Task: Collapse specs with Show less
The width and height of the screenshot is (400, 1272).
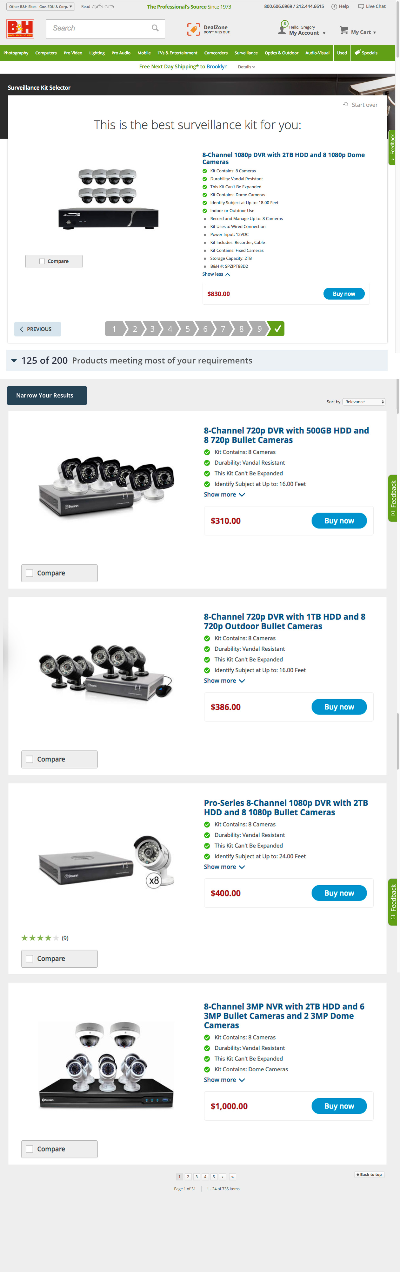Action: click(216, 274)
